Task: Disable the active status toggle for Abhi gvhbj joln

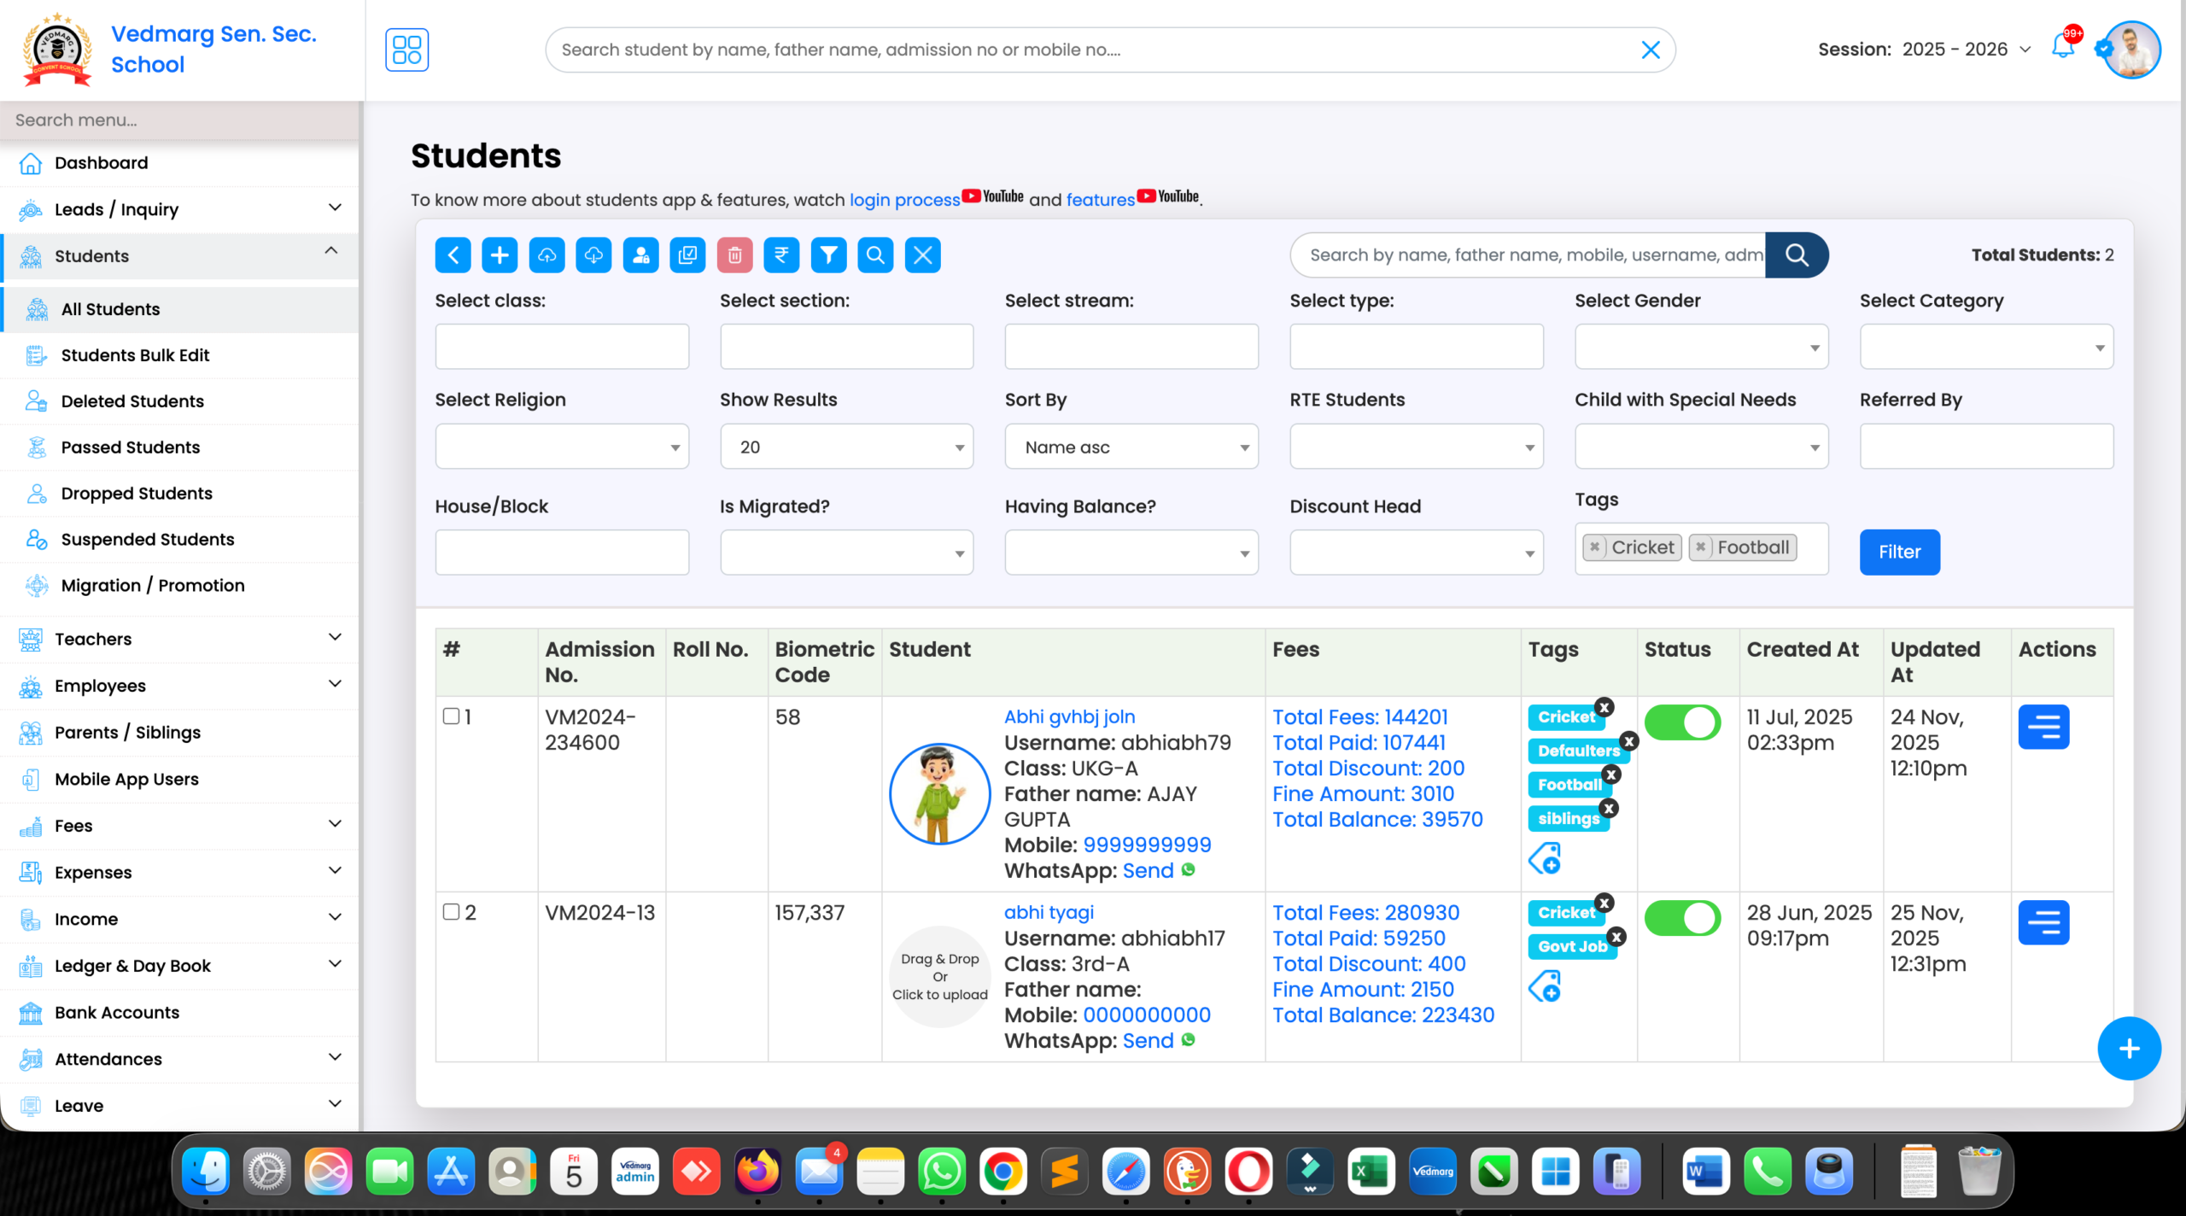Action: click(x=1681, y=722)
